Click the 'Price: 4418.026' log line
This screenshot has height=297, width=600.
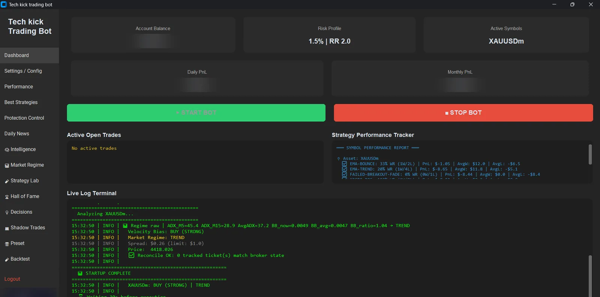coord(150,249)
